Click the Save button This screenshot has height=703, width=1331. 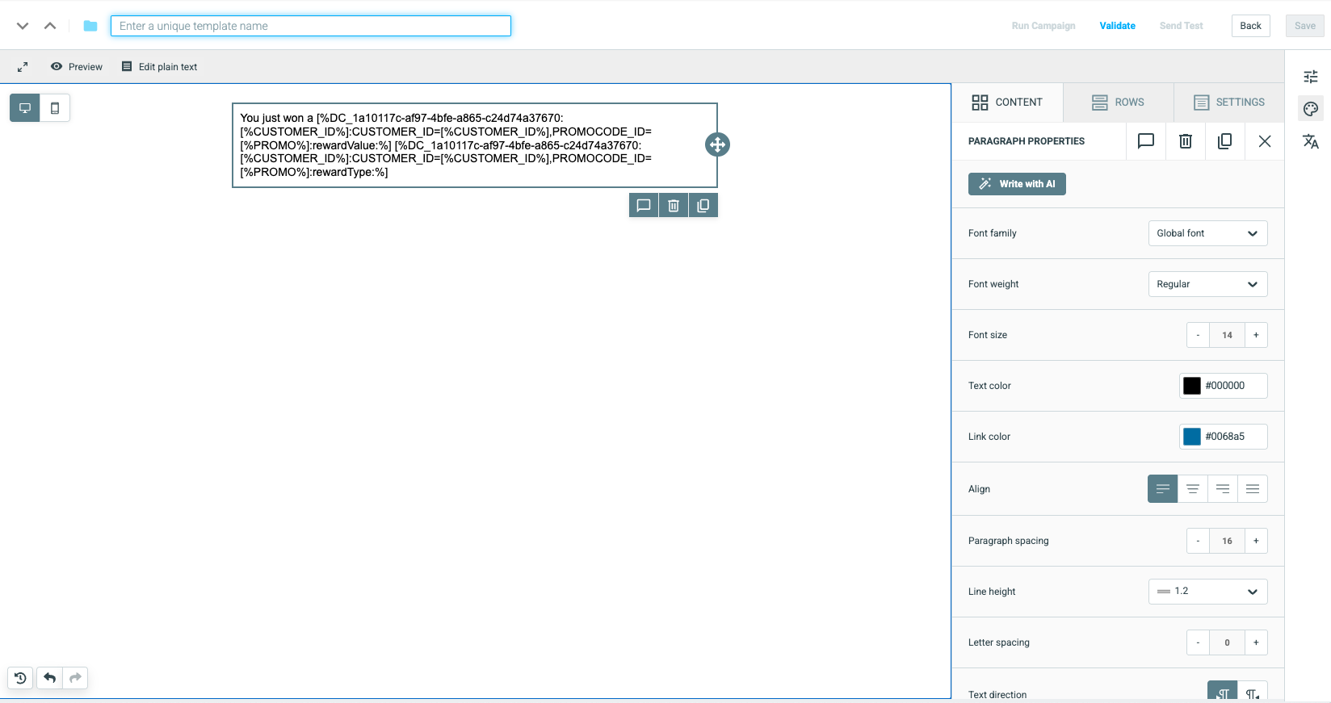[1304, 26]
